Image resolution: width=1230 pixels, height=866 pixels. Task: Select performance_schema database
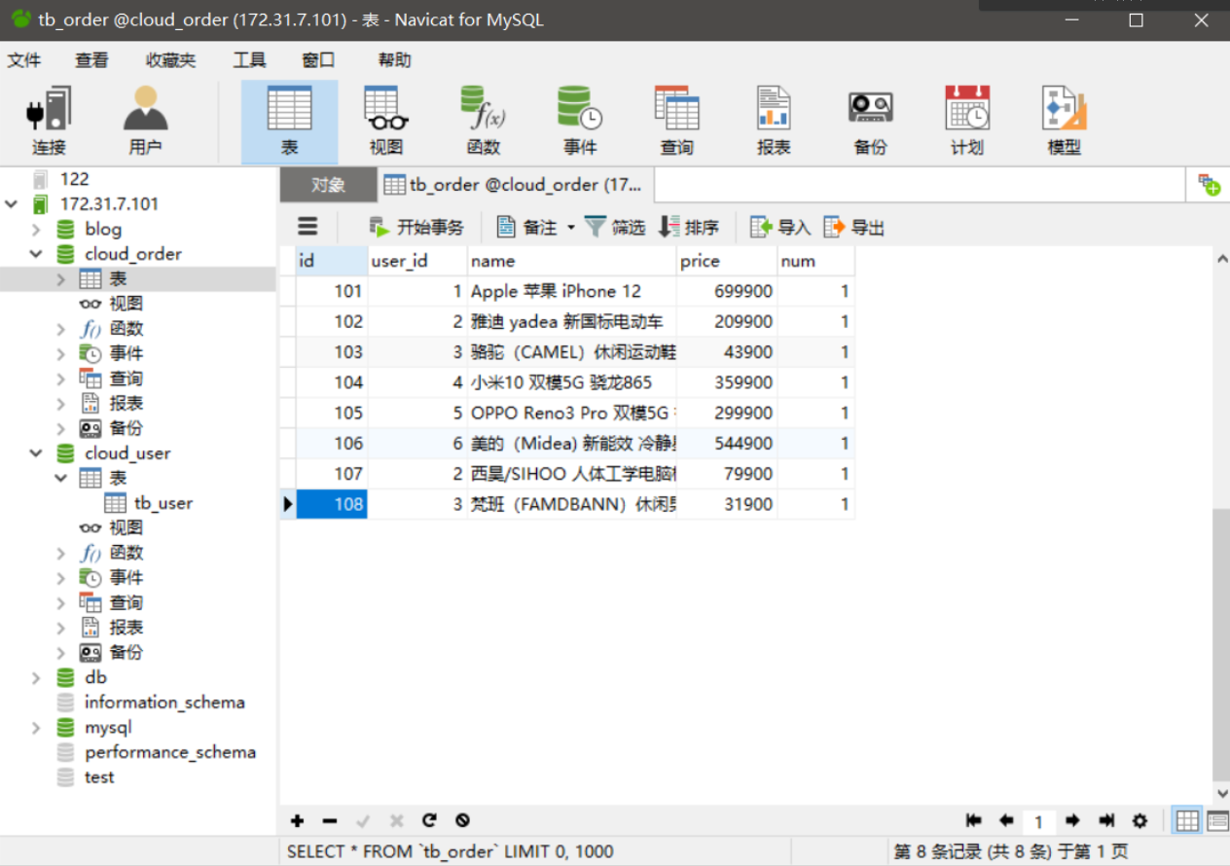pos(156,752)
